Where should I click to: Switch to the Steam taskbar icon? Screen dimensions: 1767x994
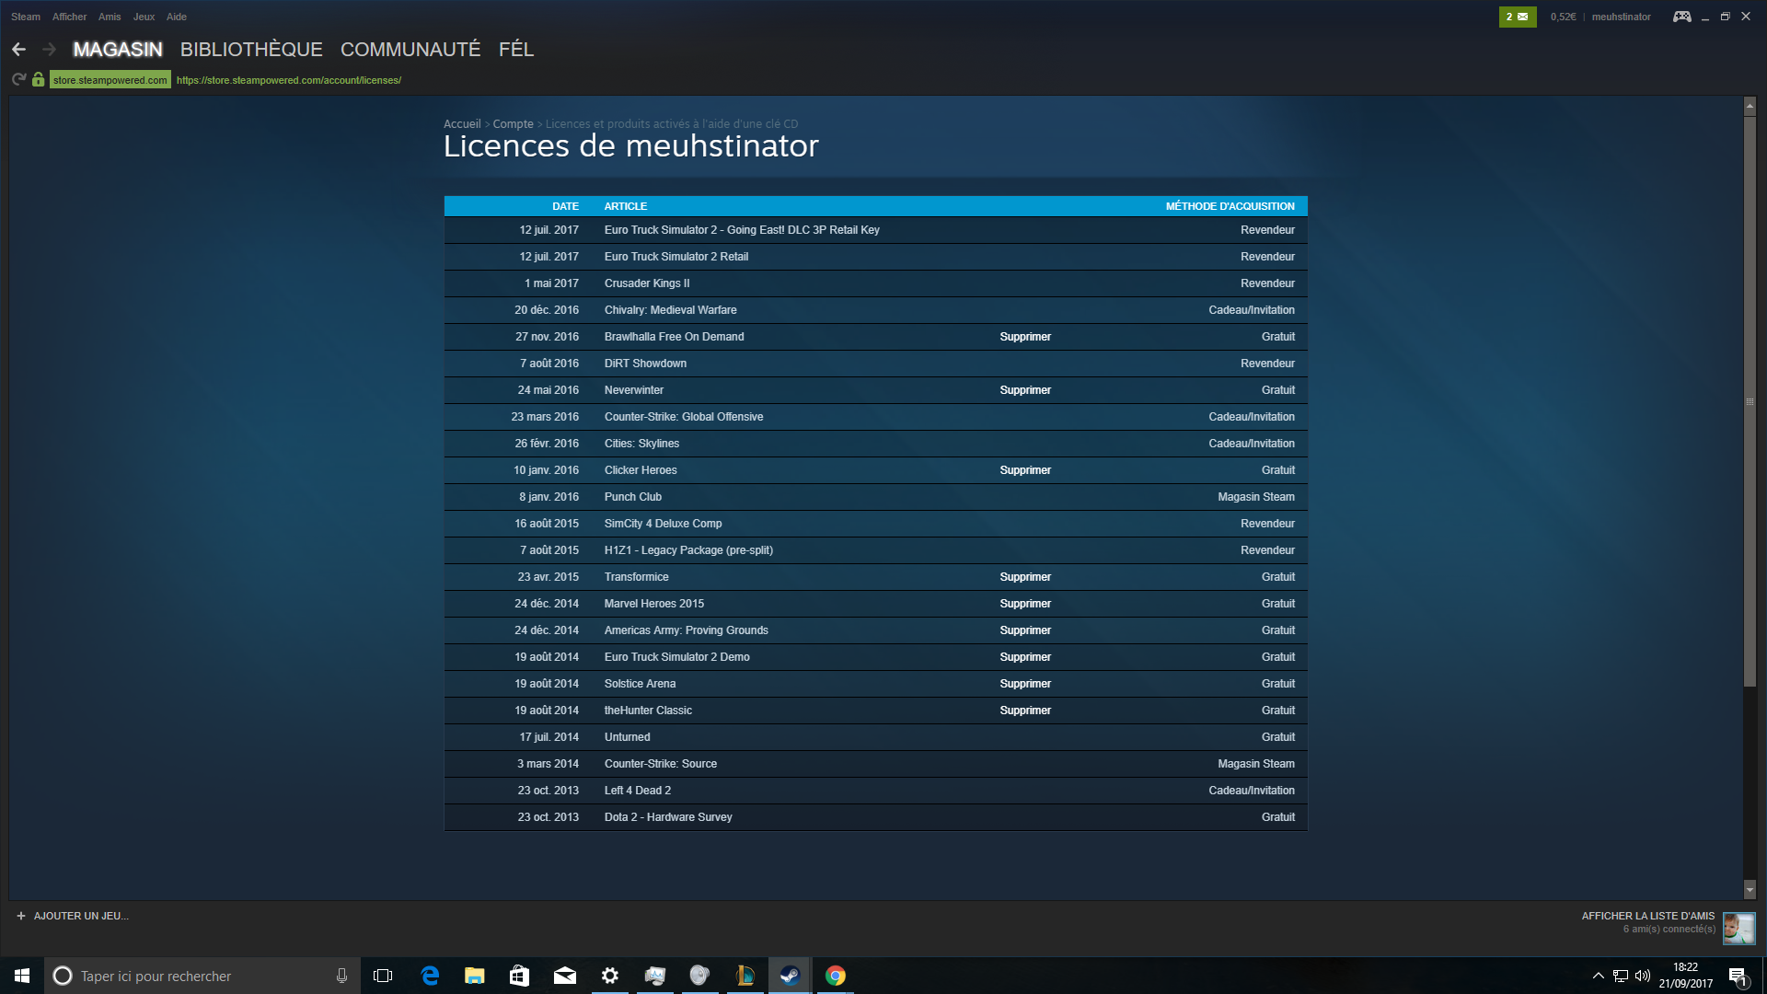[790, 976]
